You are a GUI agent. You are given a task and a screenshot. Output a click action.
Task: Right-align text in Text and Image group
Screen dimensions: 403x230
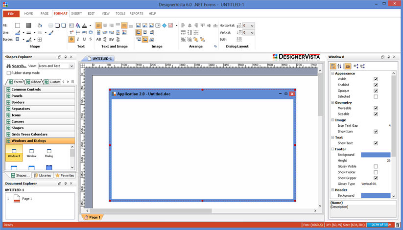[111, 25]
